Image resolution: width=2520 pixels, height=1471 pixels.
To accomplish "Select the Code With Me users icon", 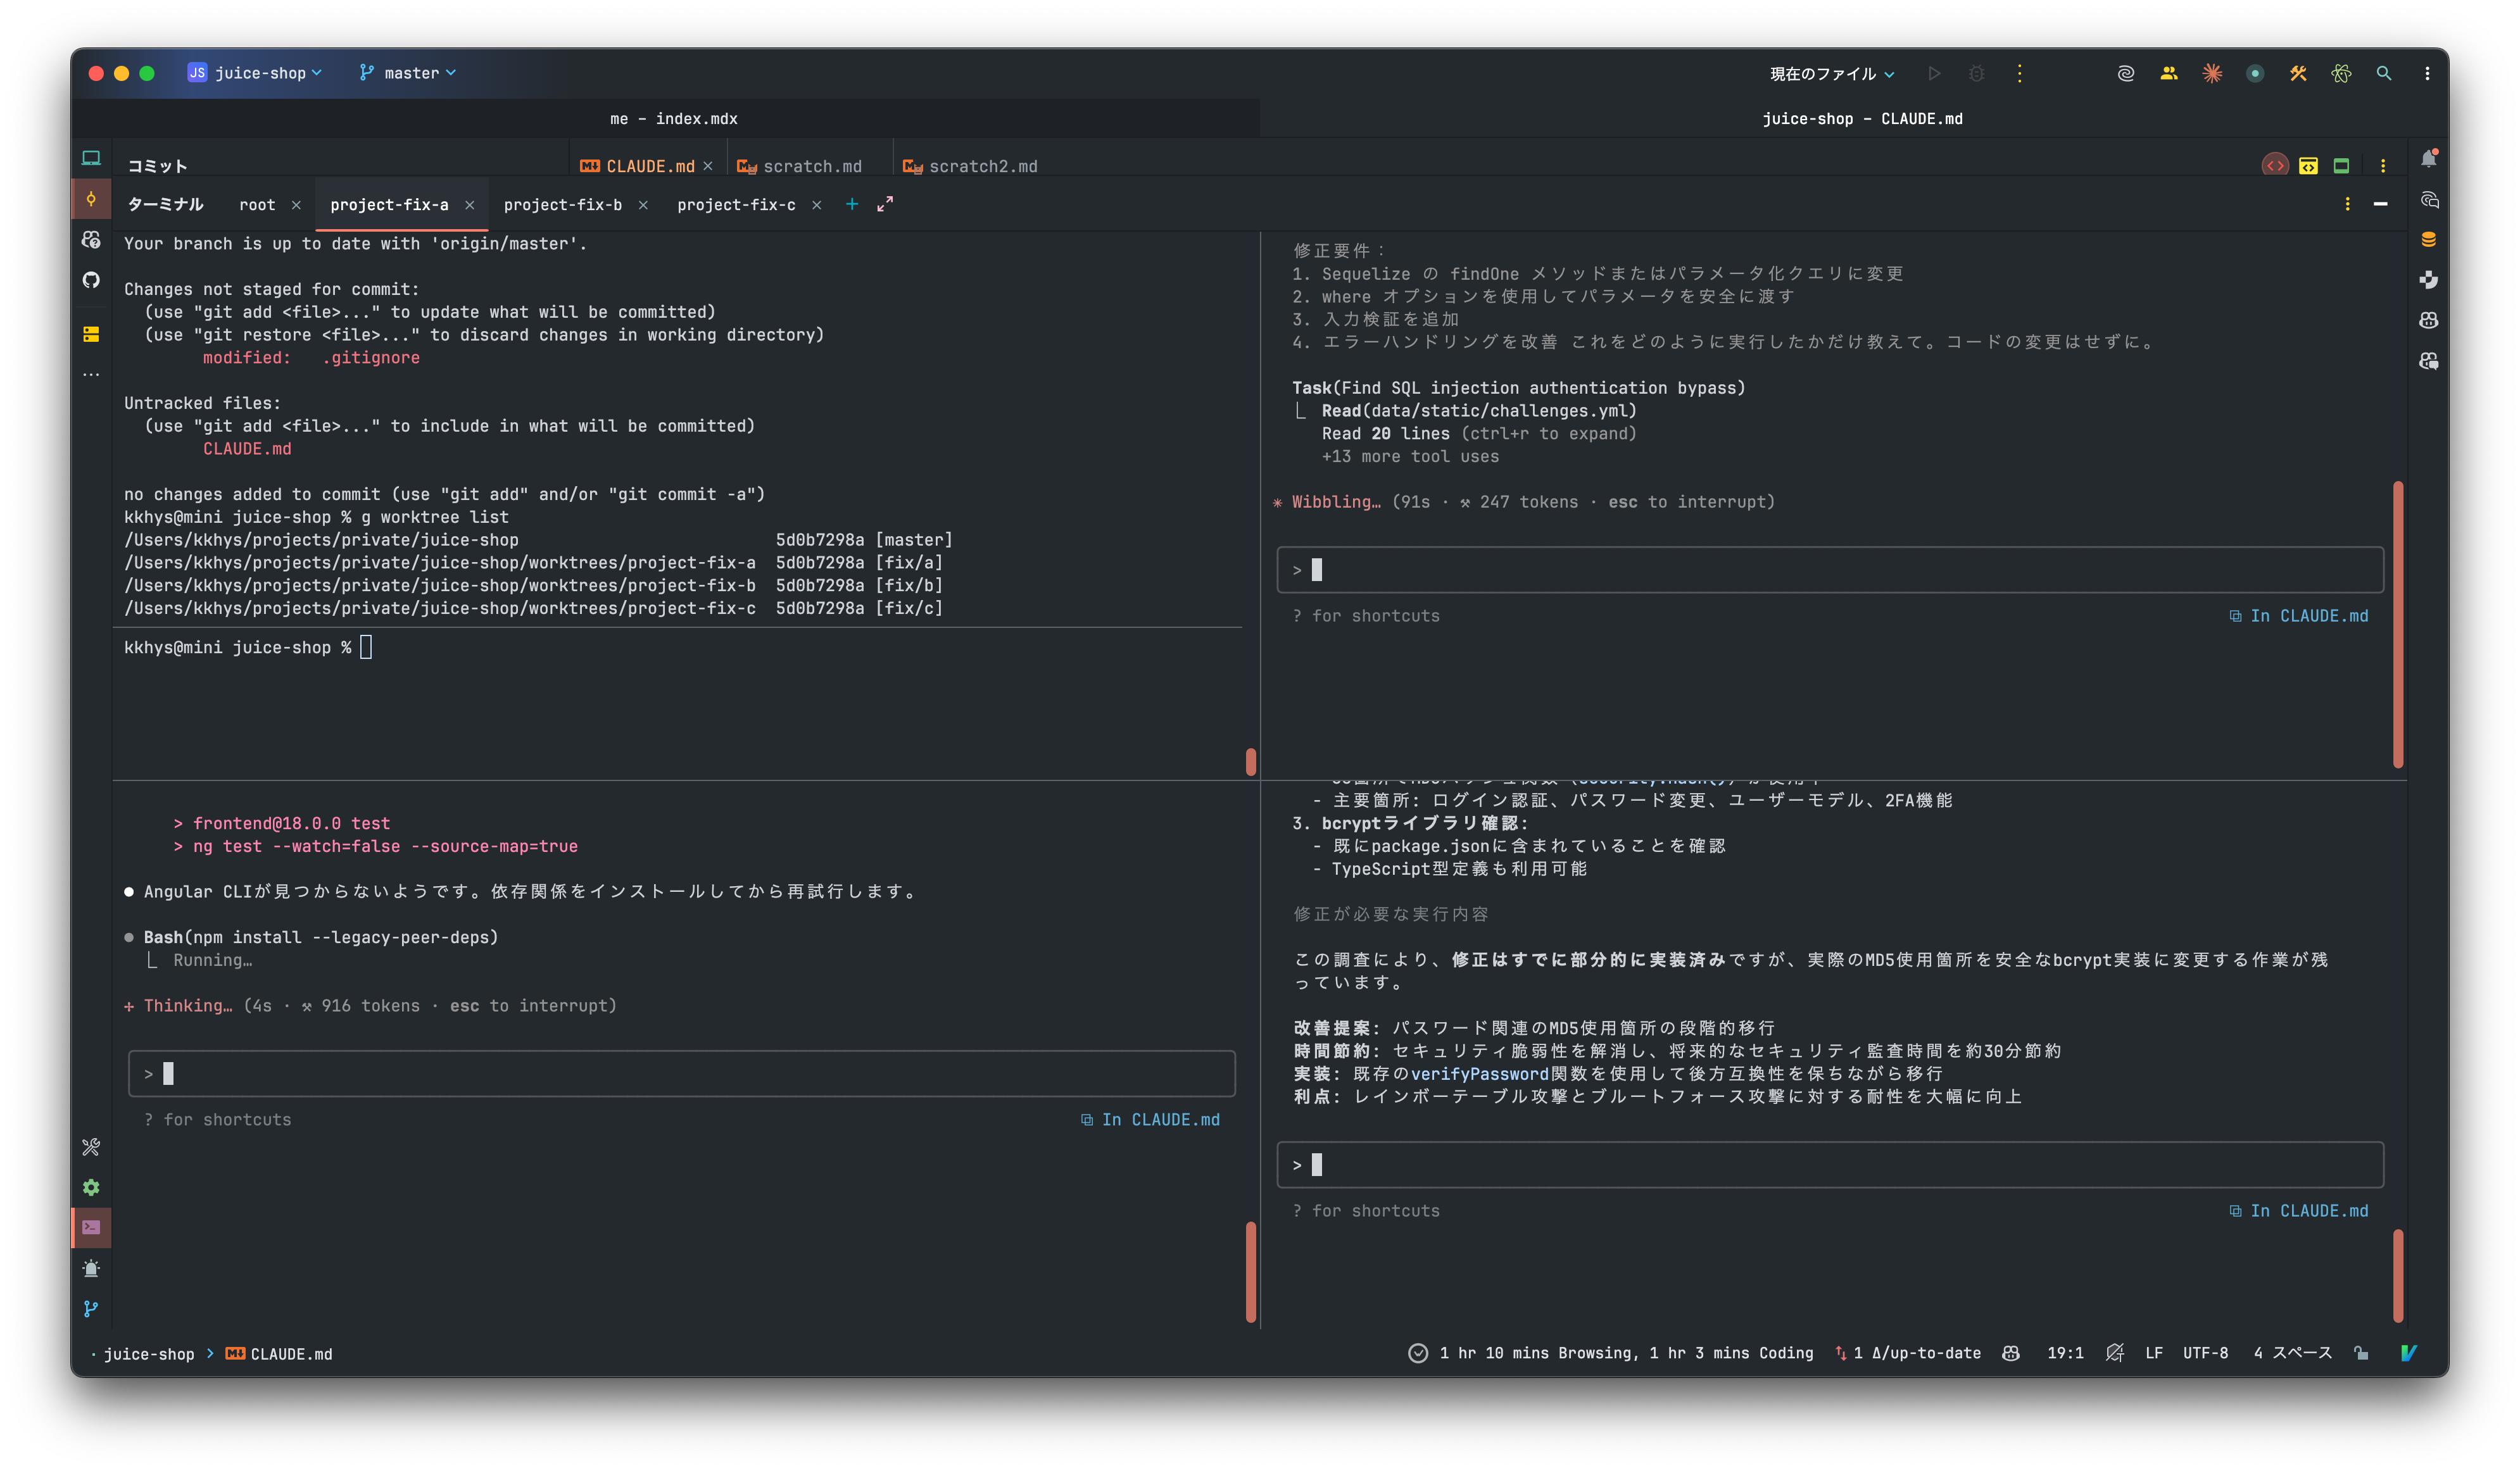I will point(2168,73).
